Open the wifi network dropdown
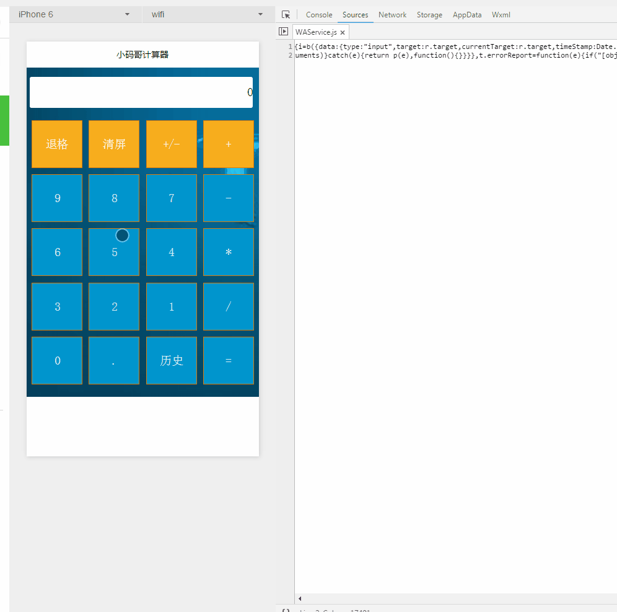The image size is (617, 612). coord(208,15)
